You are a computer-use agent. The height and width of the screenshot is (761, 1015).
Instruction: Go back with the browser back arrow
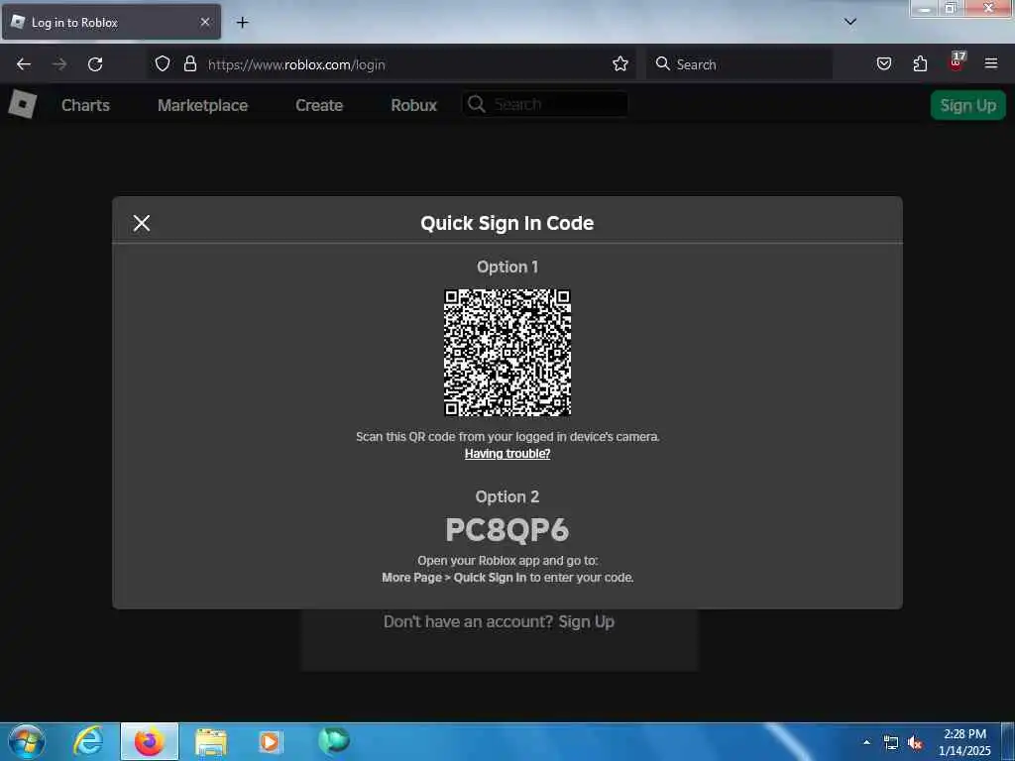[x=24, y=64]
